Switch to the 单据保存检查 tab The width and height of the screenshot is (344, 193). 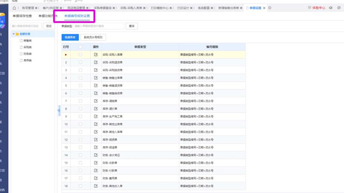pos(22,16)
